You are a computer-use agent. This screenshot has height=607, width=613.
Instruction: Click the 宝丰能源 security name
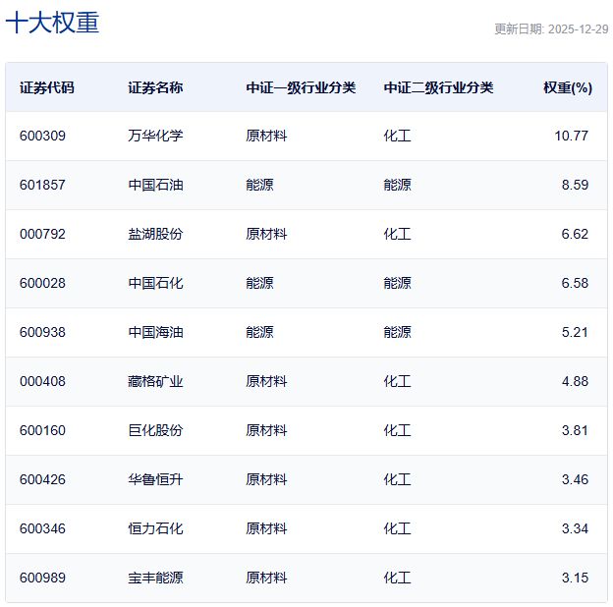(x=155, y=578)
